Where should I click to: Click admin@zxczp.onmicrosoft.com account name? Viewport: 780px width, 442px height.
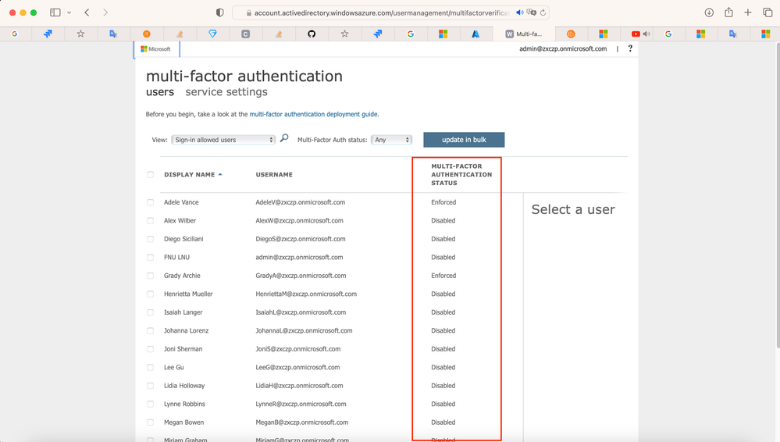click(x=563, y=48)
